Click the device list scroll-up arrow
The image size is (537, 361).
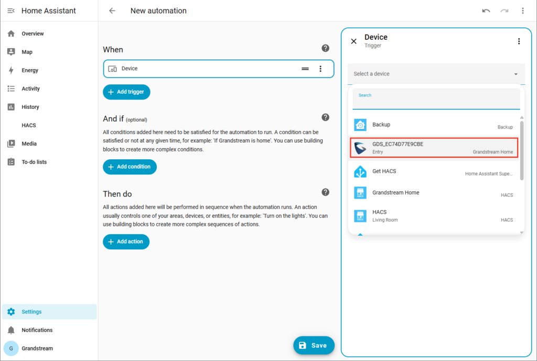pos(522,118)
